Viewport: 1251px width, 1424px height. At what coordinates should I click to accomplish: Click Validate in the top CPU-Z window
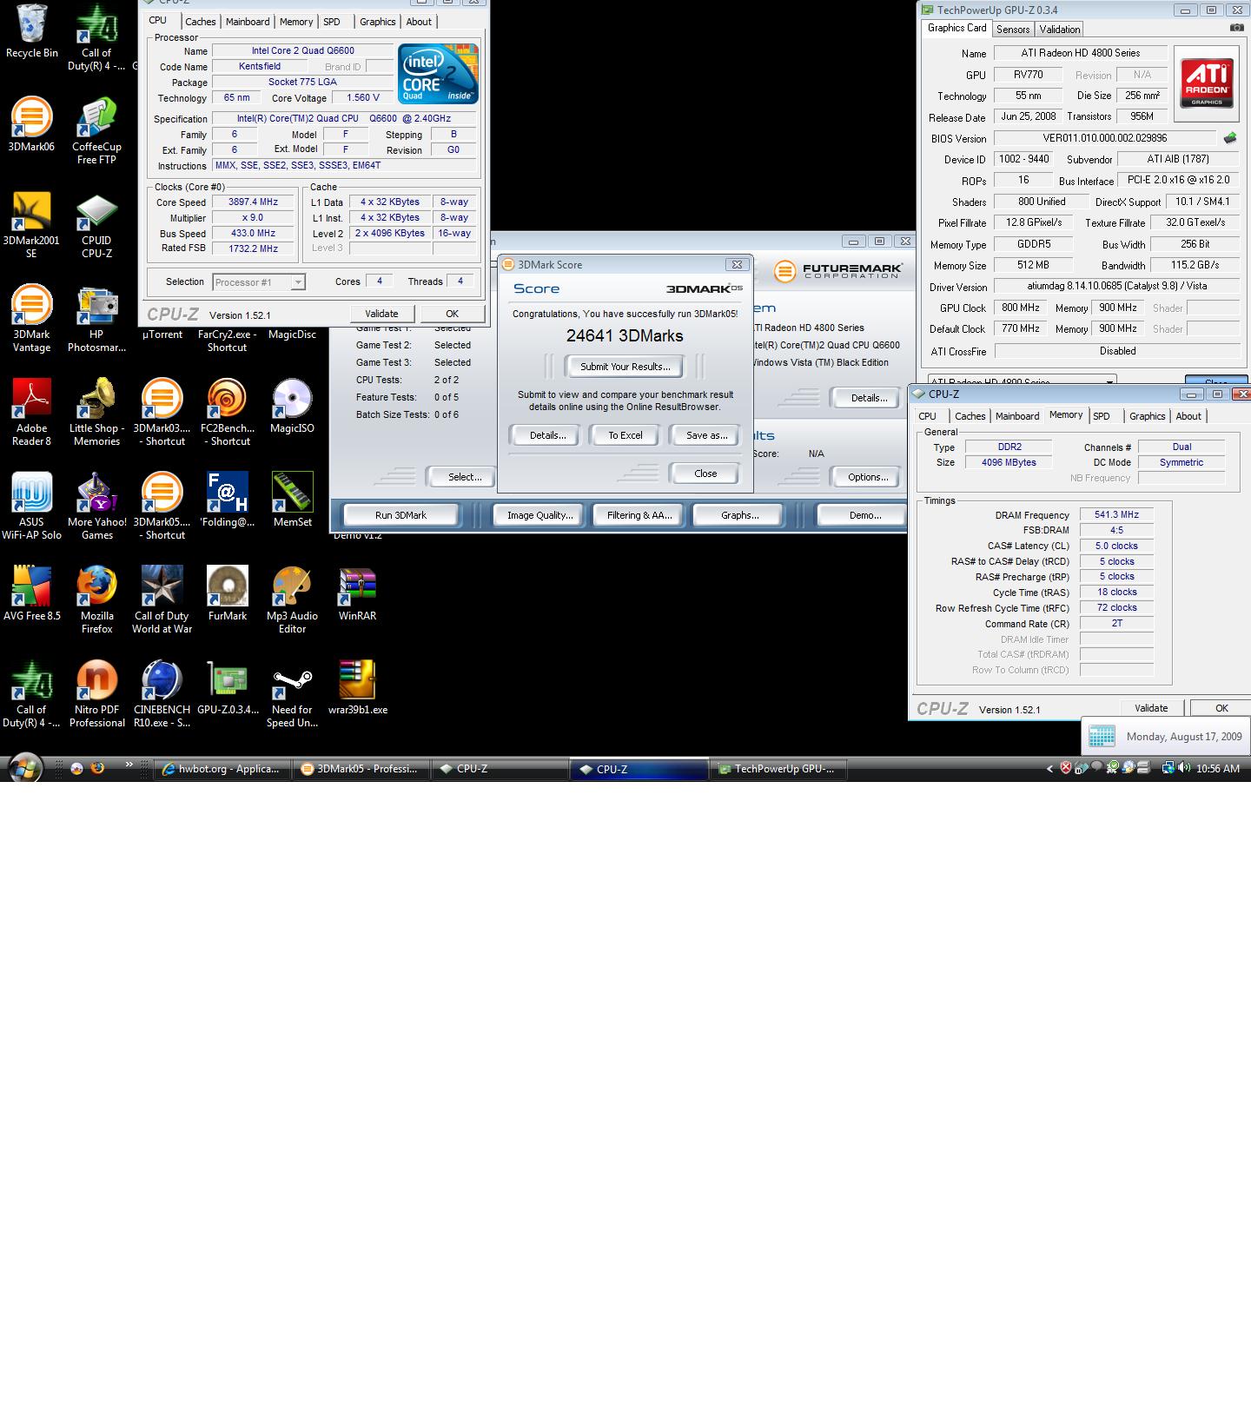click(381, 314)
